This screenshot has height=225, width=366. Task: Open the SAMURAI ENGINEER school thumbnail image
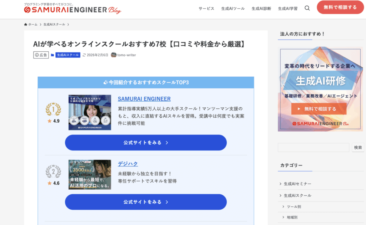[90, 112]
